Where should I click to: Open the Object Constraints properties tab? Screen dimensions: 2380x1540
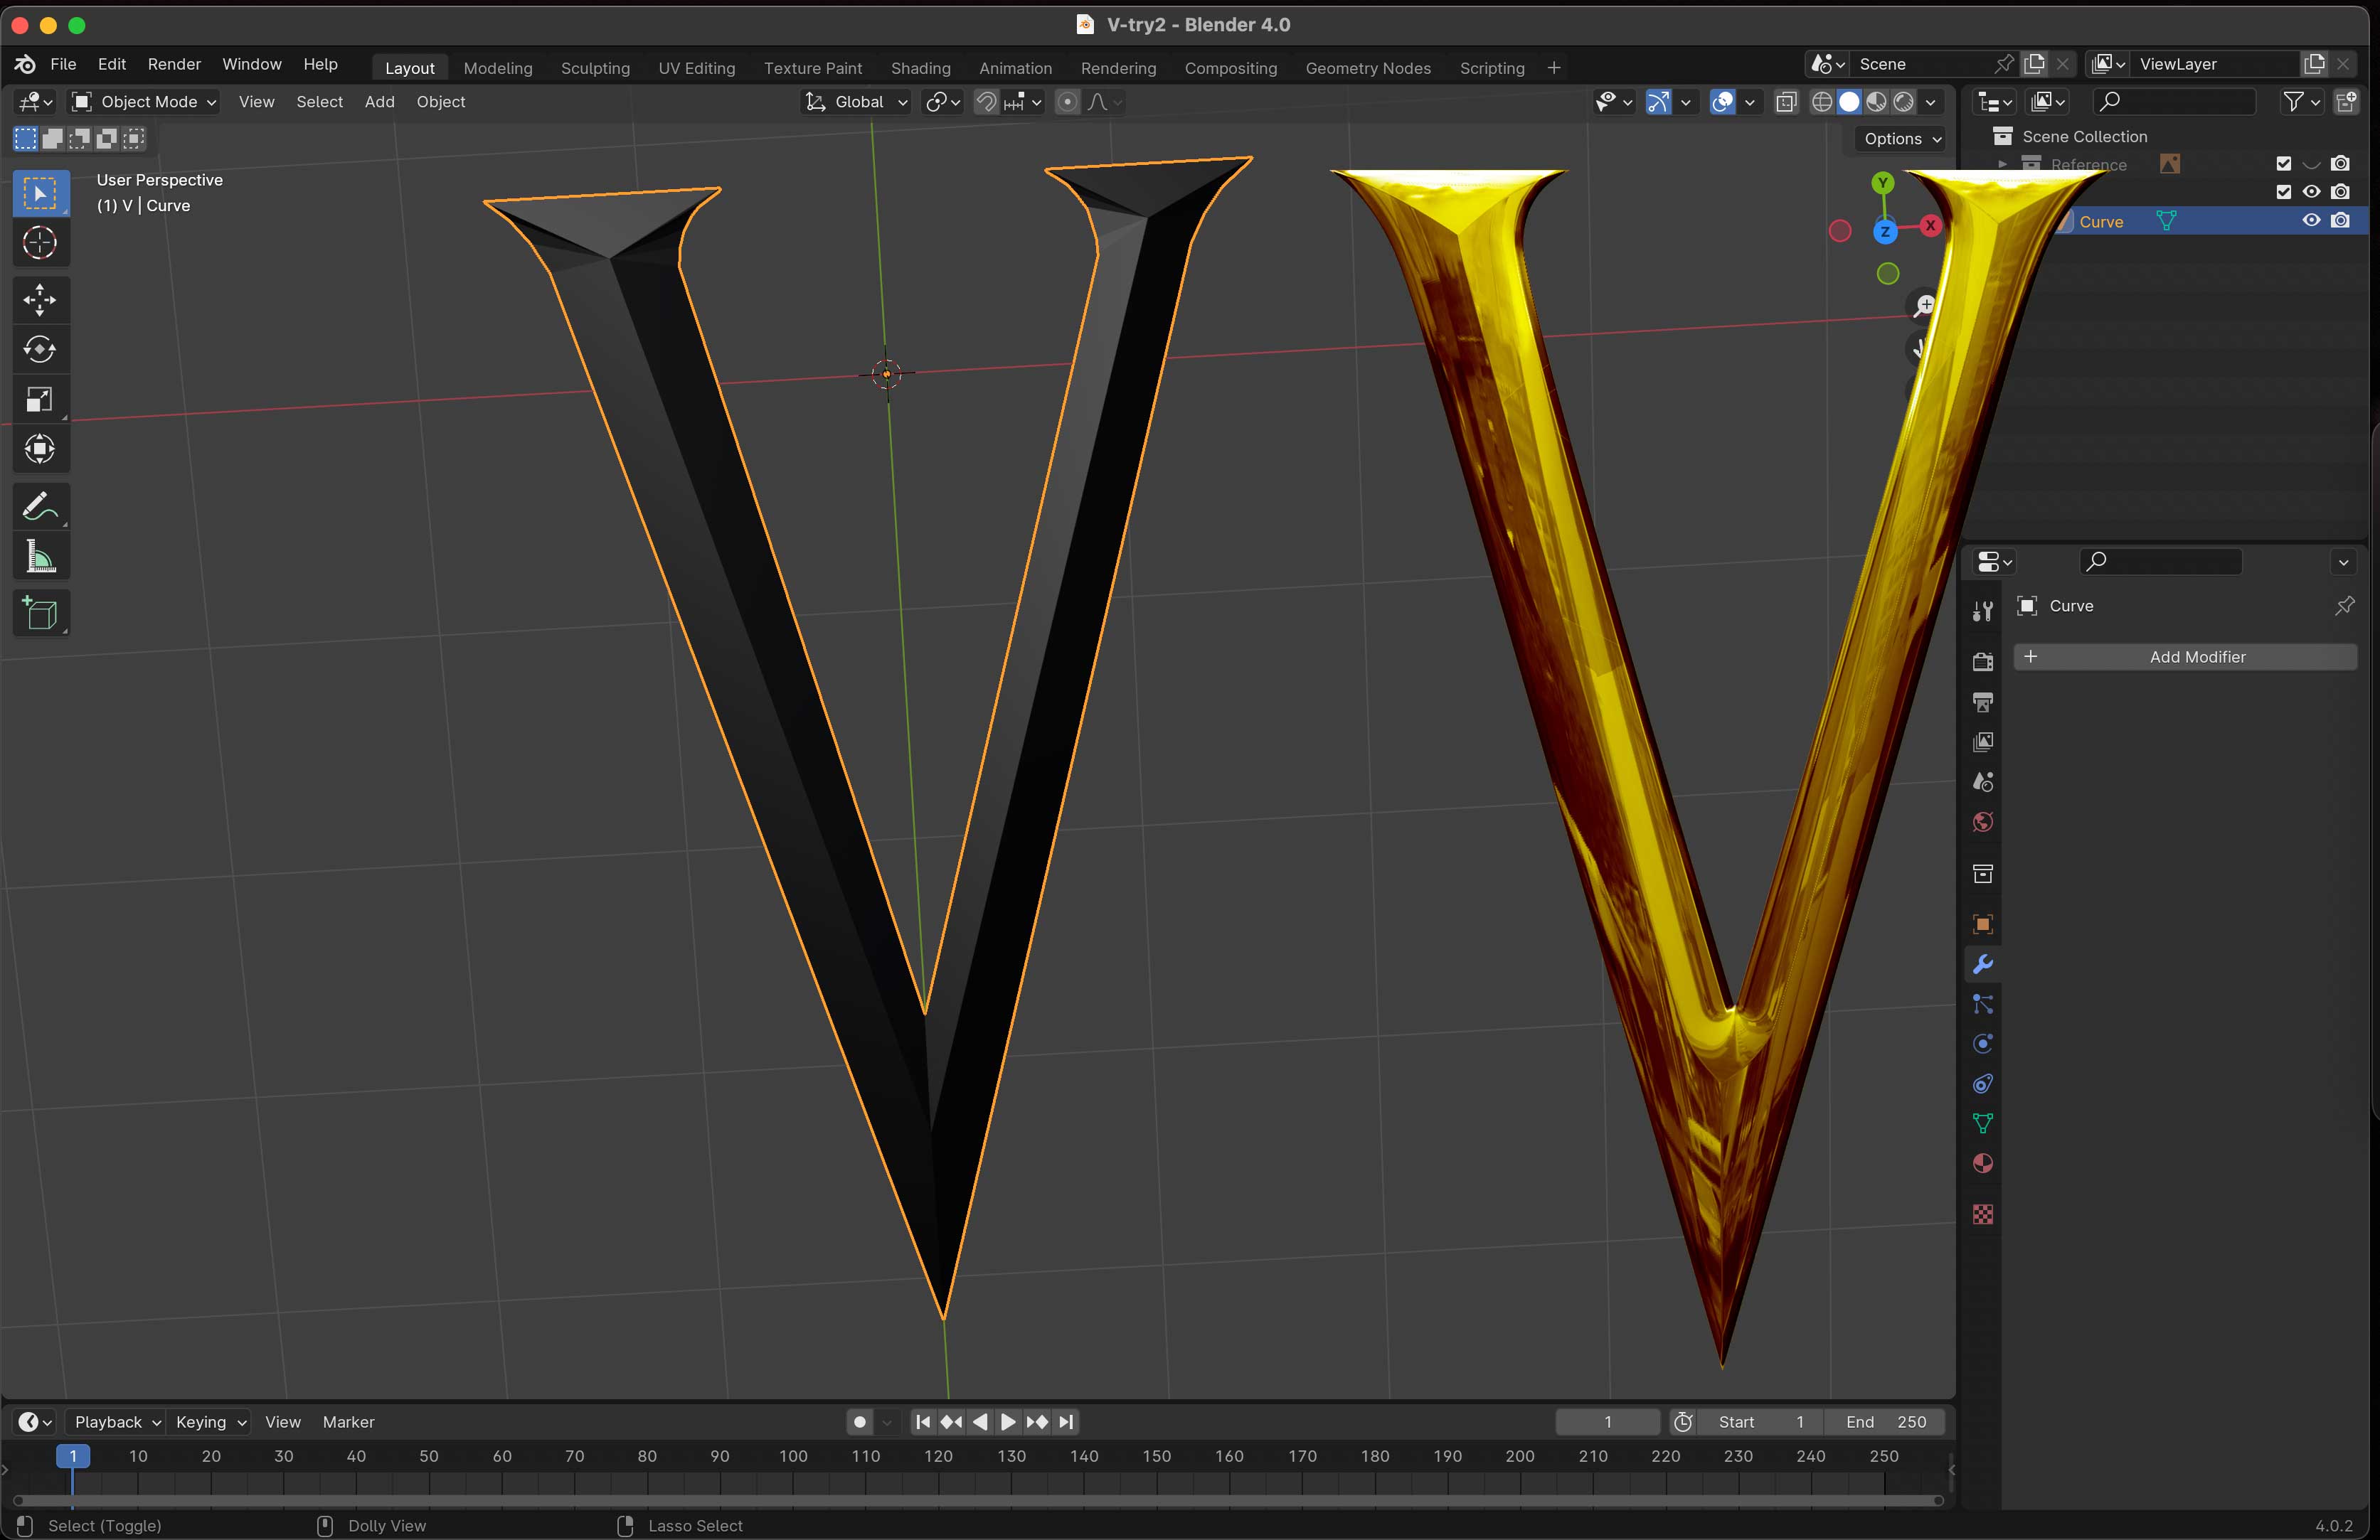coord(1983,1084)
